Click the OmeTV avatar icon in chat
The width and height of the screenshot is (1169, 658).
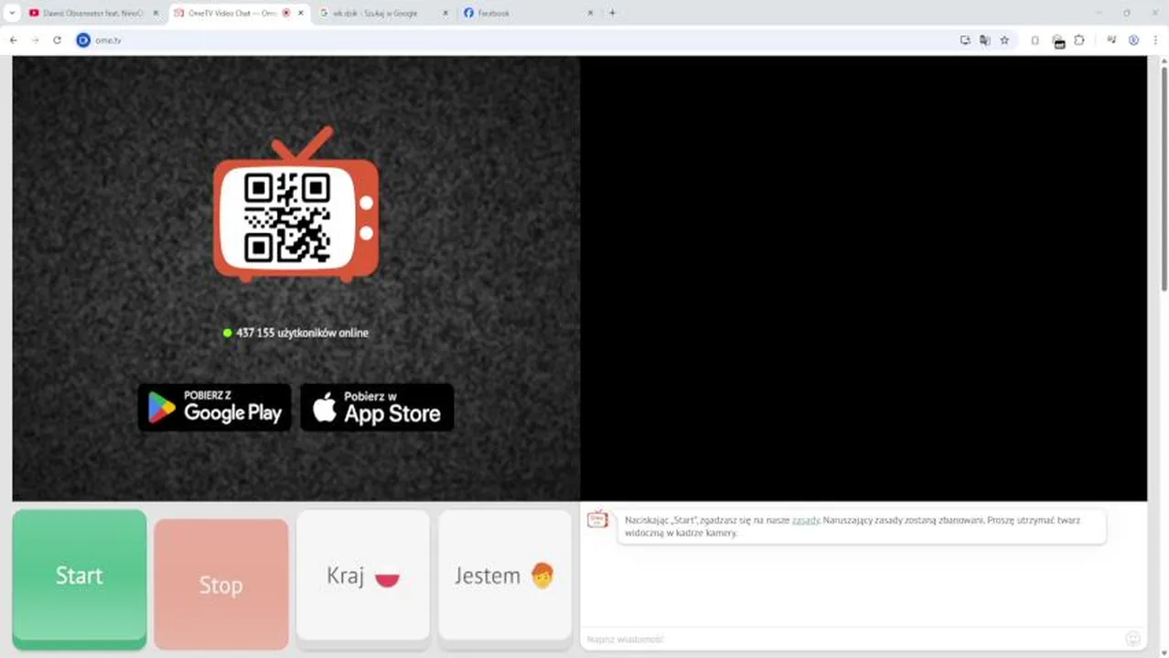click(x=597, y=519)
